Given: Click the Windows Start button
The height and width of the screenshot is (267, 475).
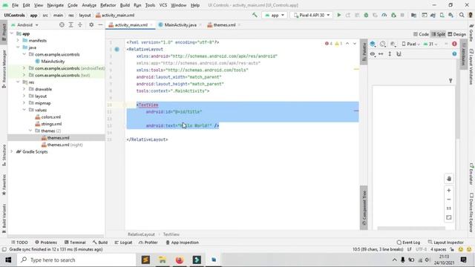Looking at the screenshot, I should pos(8,260).
